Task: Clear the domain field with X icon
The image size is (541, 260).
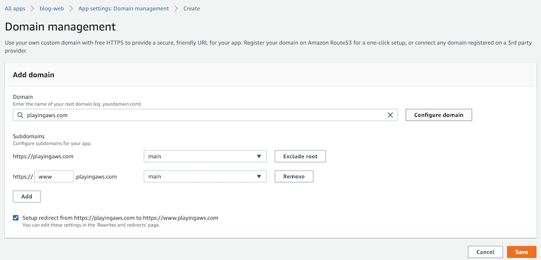Action: point(390,116)
